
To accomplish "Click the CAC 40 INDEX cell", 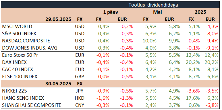I will (x=18, y=70).
